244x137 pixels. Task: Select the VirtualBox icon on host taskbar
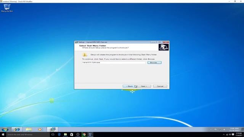pyautogui.click(x=90, y=134)
